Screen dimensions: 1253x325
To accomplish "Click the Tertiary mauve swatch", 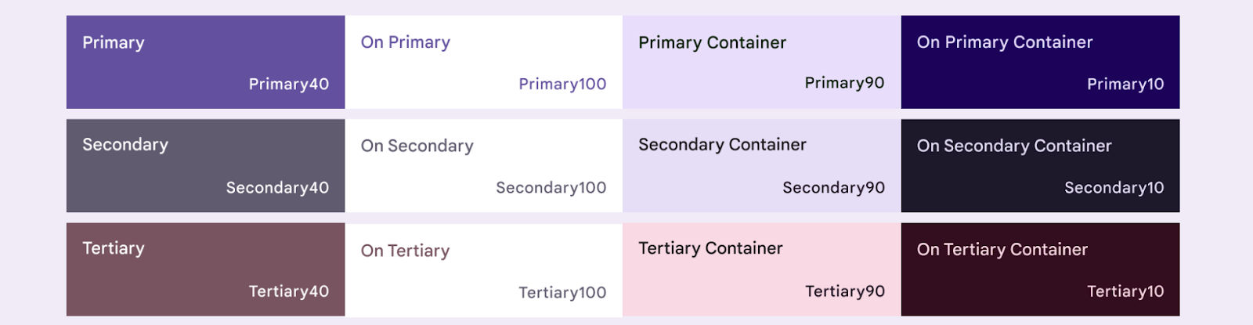I will [x=205, y=269].
